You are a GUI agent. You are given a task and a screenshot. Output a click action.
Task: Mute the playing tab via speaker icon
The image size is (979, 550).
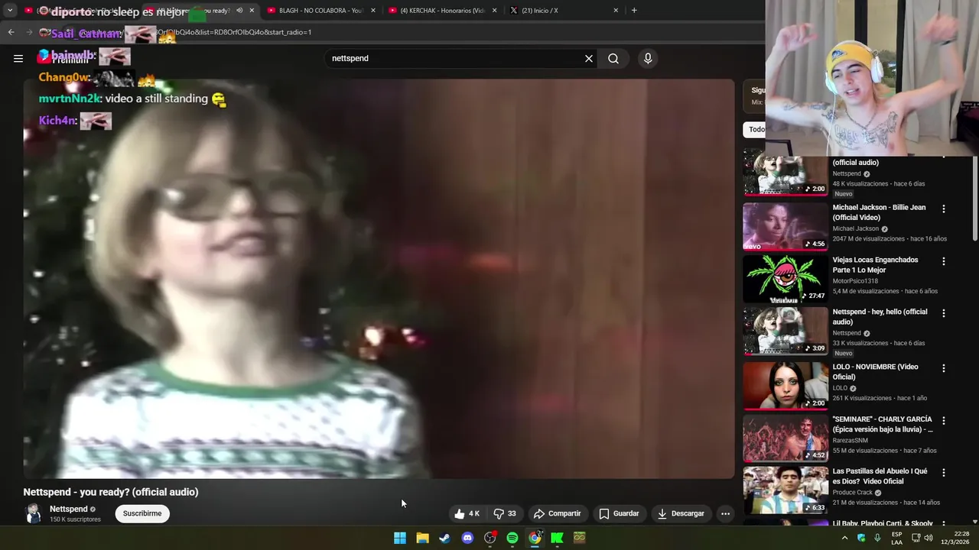coord(239,11)
